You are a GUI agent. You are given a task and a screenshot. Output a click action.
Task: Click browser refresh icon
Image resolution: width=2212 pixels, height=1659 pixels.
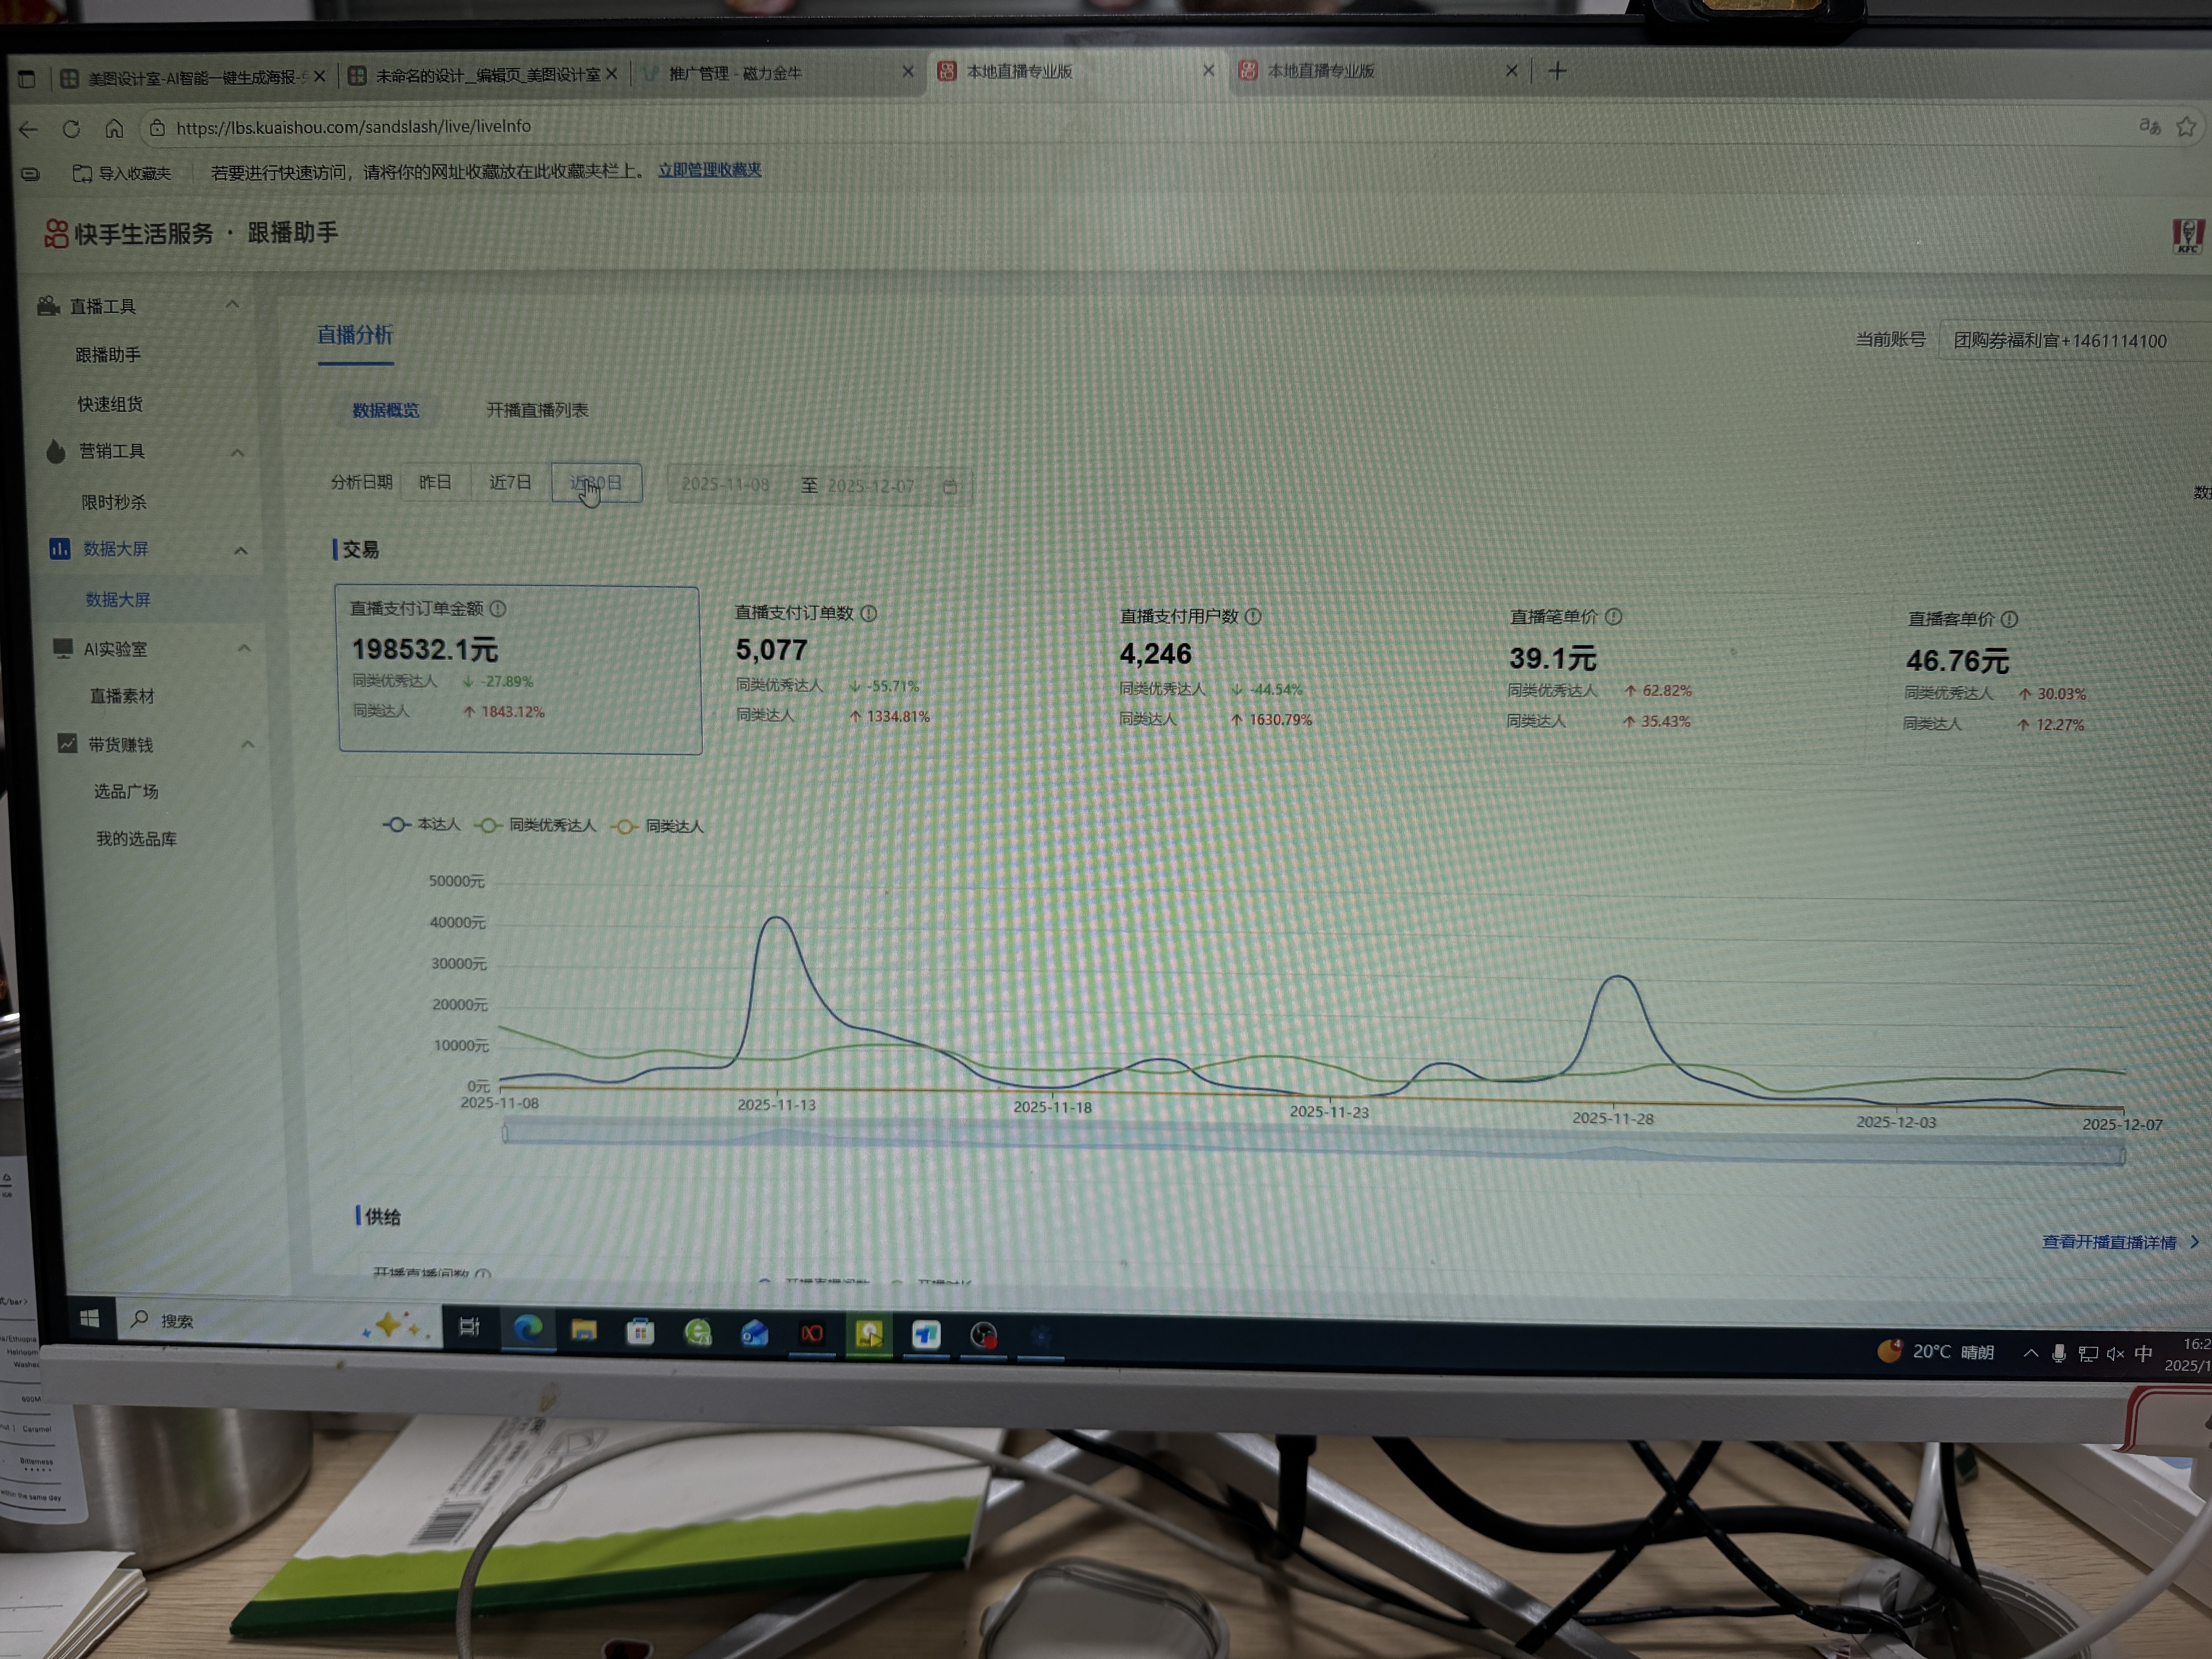coord(71,129)
